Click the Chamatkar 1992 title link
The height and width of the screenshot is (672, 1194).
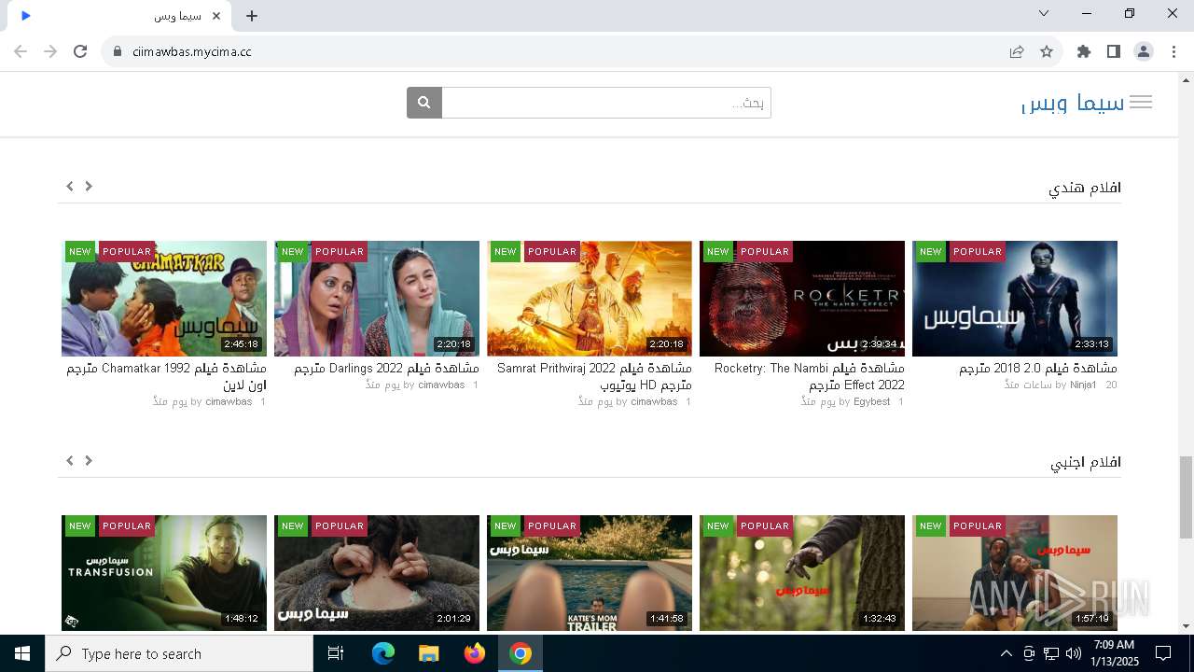(166, 376)
